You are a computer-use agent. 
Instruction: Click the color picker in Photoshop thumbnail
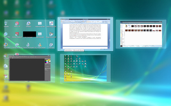click(46, 61)
